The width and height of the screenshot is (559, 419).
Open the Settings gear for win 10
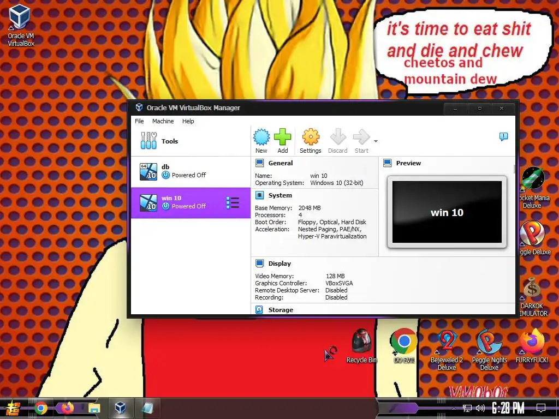311,137
